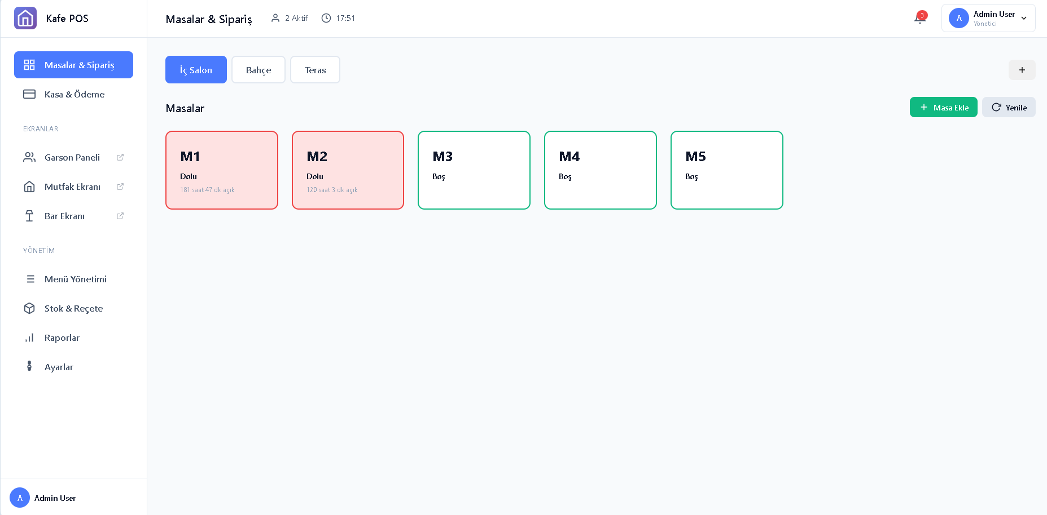This screenshot has height=515, width=1047.
Task: Open Bar Ekranı external link icon
Action: 120,216
